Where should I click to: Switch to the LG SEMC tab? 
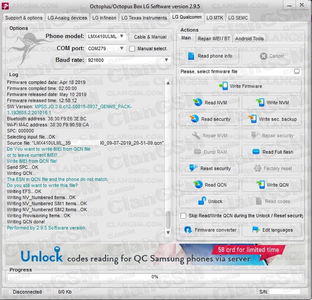[238, 18]
